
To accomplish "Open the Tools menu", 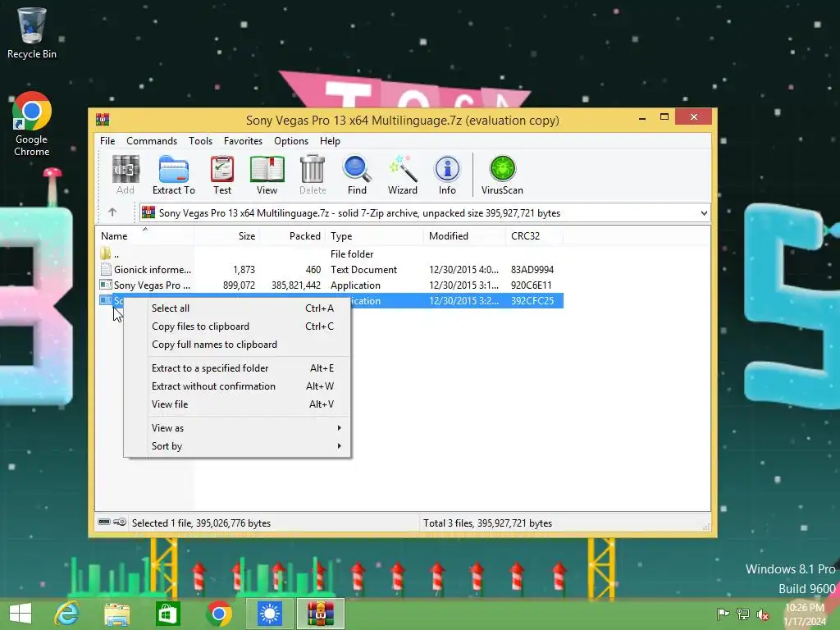I will [x=200, y=140].
